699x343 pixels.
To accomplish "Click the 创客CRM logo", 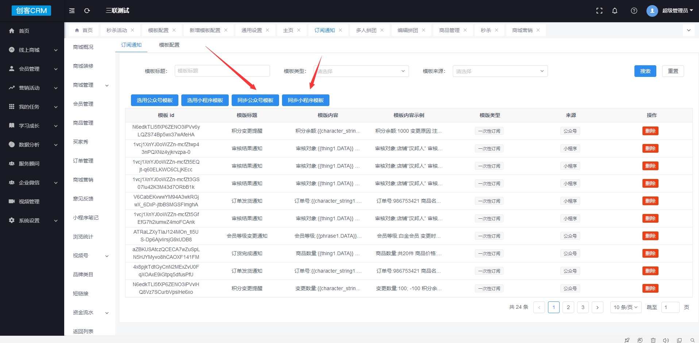I will point(31,11).
